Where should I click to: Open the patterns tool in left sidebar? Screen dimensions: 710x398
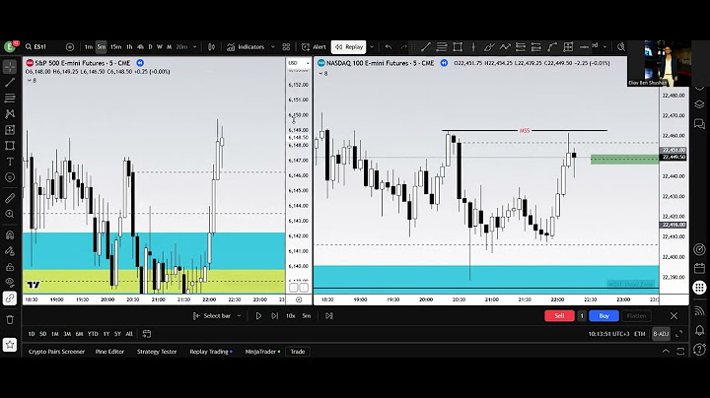pyautogui.click(x=10, y=114)
